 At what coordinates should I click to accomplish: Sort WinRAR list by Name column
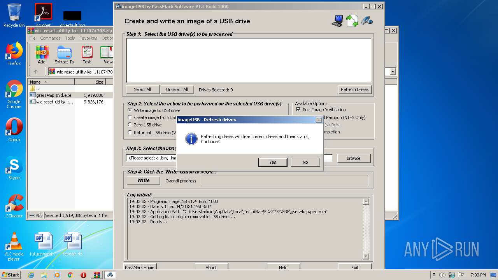(51, 82)
